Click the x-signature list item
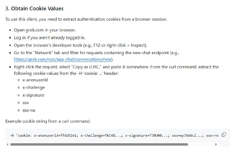The width and height of the screenshot is (239, 154). (x=33, y=95)
